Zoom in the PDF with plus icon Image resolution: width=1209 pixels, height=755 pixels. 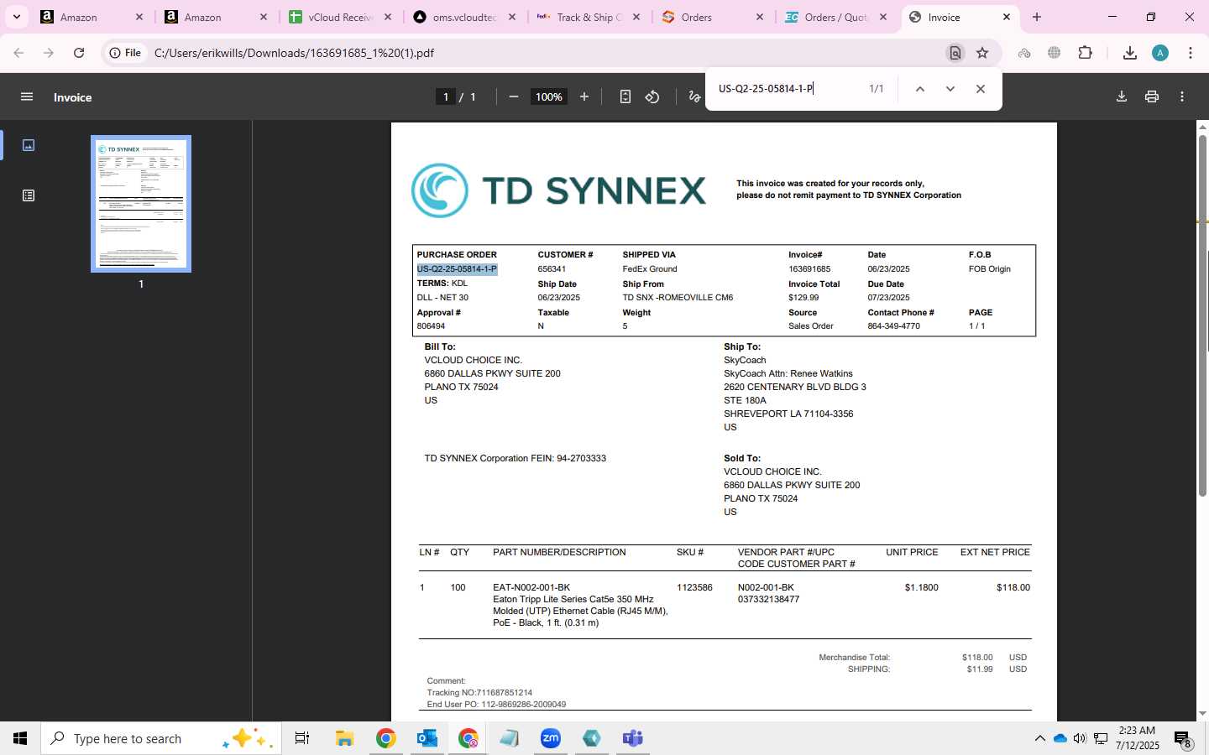click(584, 97)
